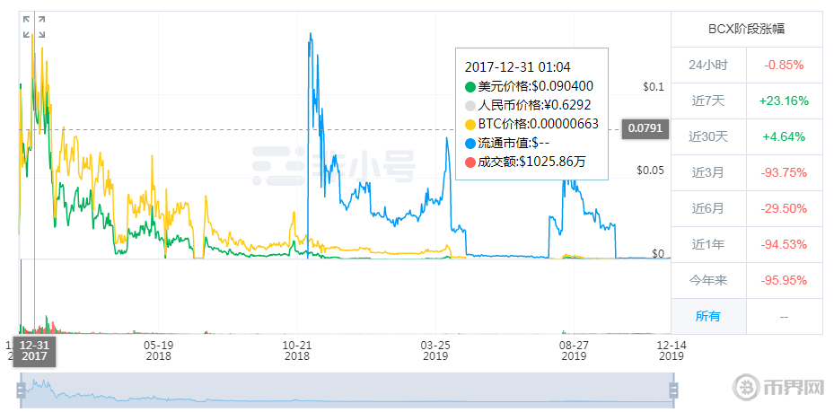The image size is (834, 412).
Task: Click the gray RMB price legend dot
Action: tap(470, 105)
